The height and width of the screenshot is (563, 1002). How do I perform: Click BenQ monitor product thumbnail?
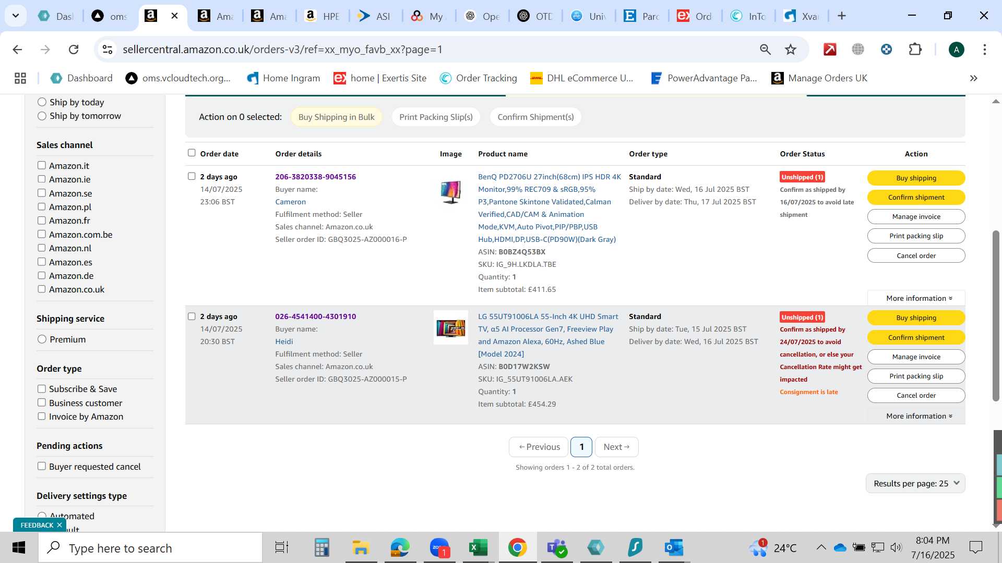[451, 191]
